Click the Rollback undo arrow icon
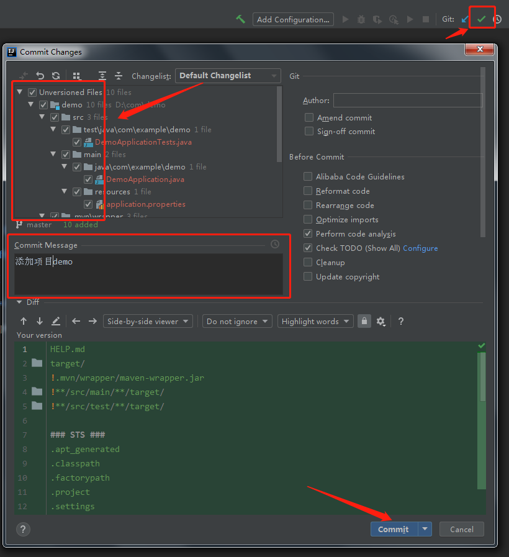 click(40, 76)
